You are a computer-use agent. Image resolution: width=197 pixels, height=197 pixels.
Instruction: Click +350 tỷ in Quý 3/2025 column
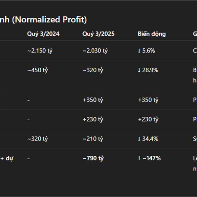pos(93,100)
